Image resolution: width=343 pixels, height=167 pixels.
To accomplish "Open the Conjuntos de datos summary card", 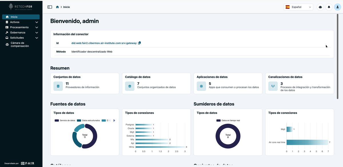I will (85, 83).
